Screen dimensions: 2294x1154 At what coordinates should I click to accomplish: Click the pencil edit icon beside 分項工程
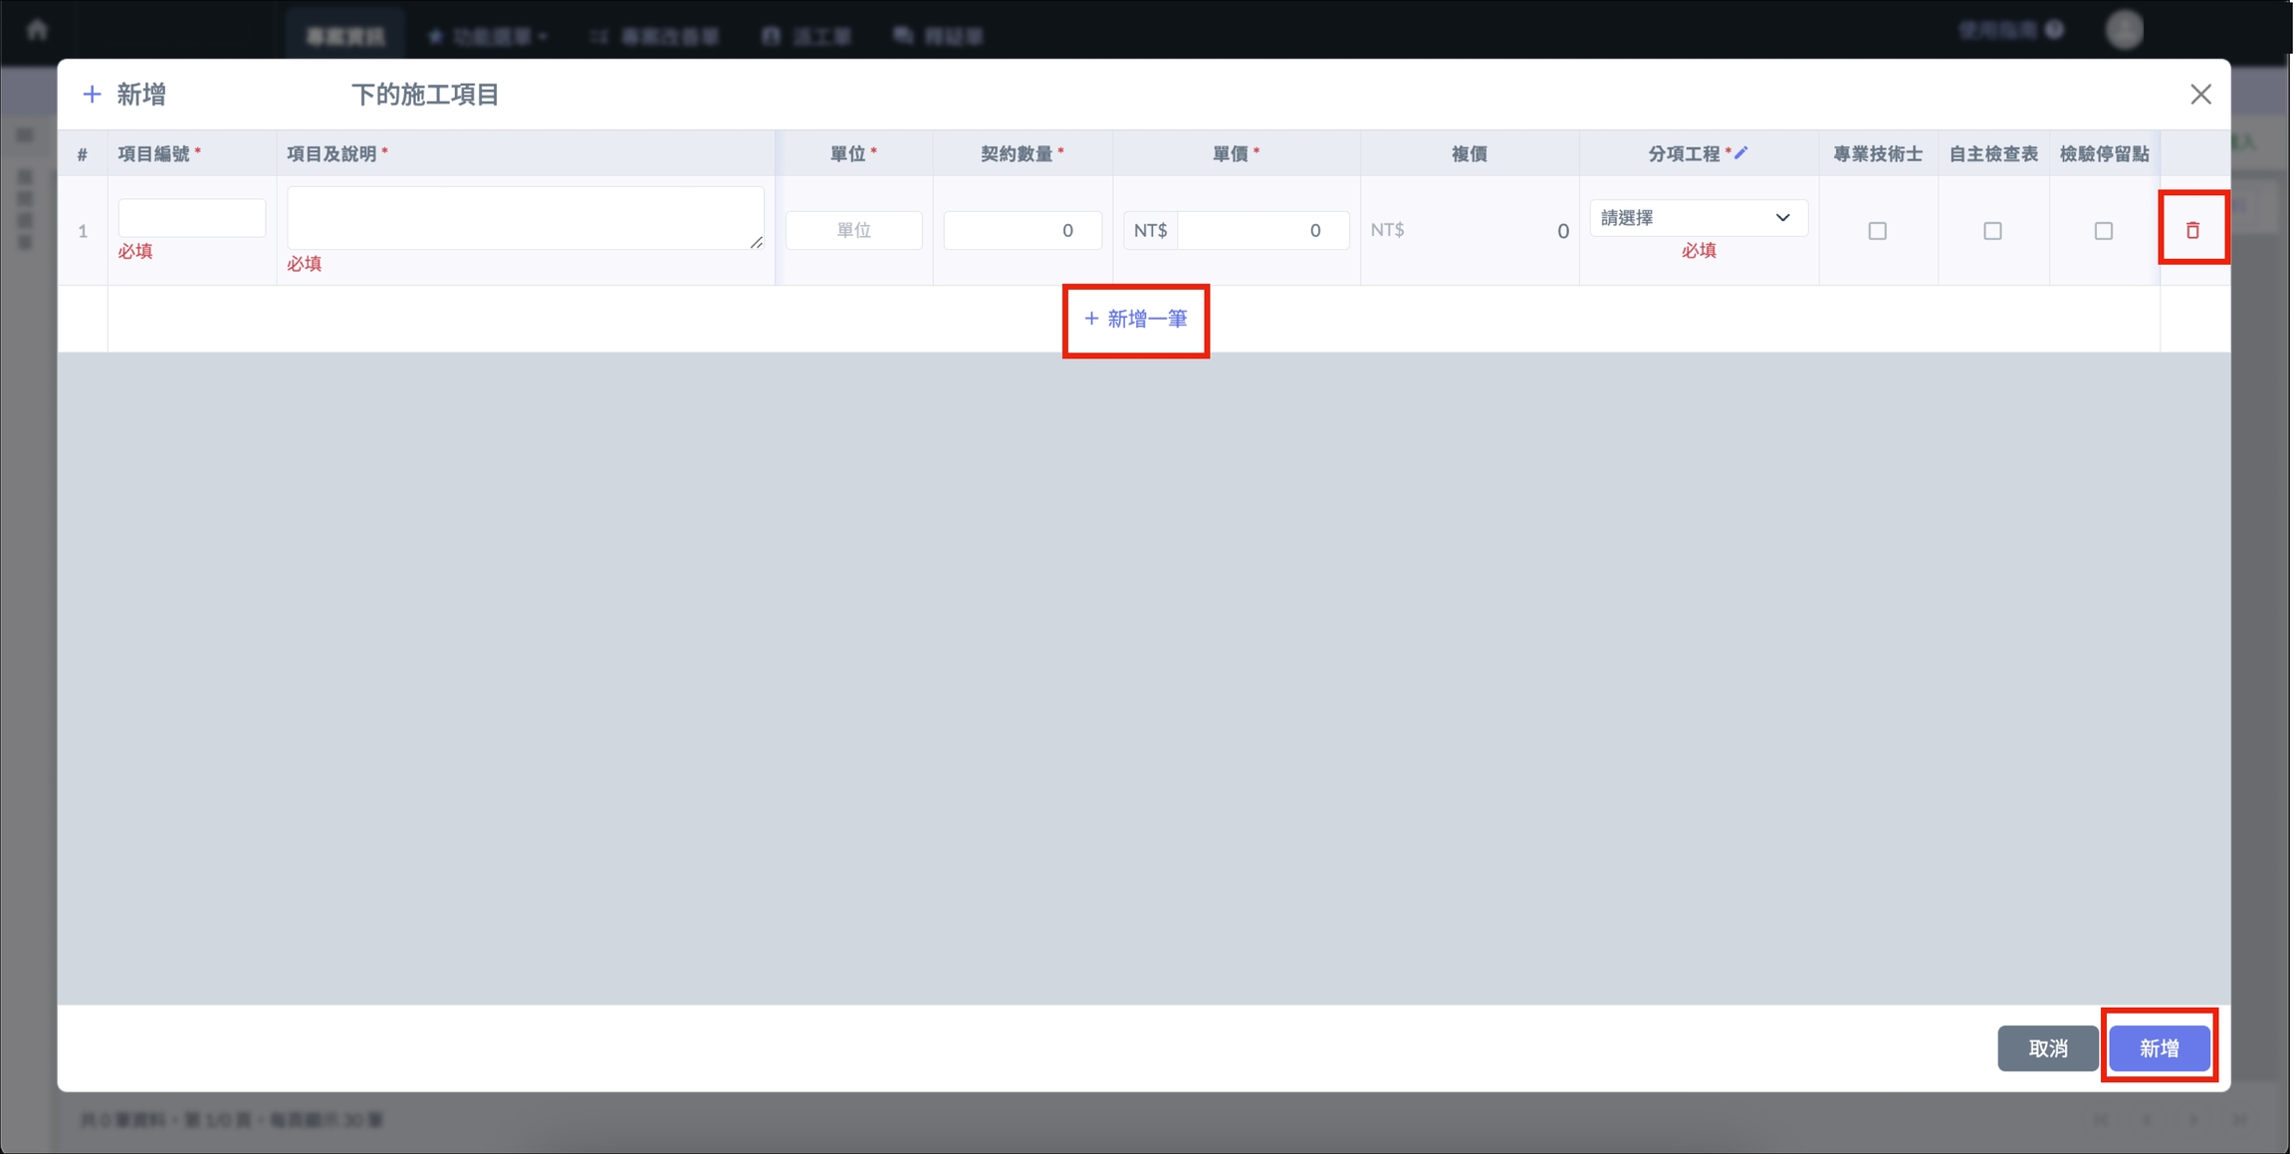pyautogui.click(x=1740, y=152)
